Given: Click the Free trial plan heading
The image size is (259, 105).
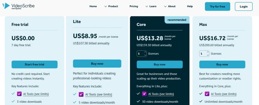Looking at the screenshot, I should tap(20, 24).
